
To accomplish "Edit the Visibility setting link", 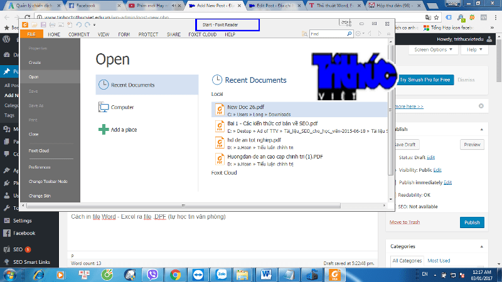I will point(437,170).
